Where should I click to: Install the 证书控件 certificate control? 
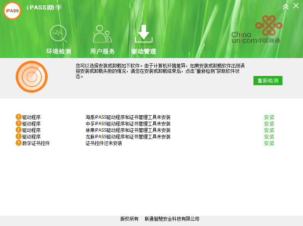(x=269, y=143)
